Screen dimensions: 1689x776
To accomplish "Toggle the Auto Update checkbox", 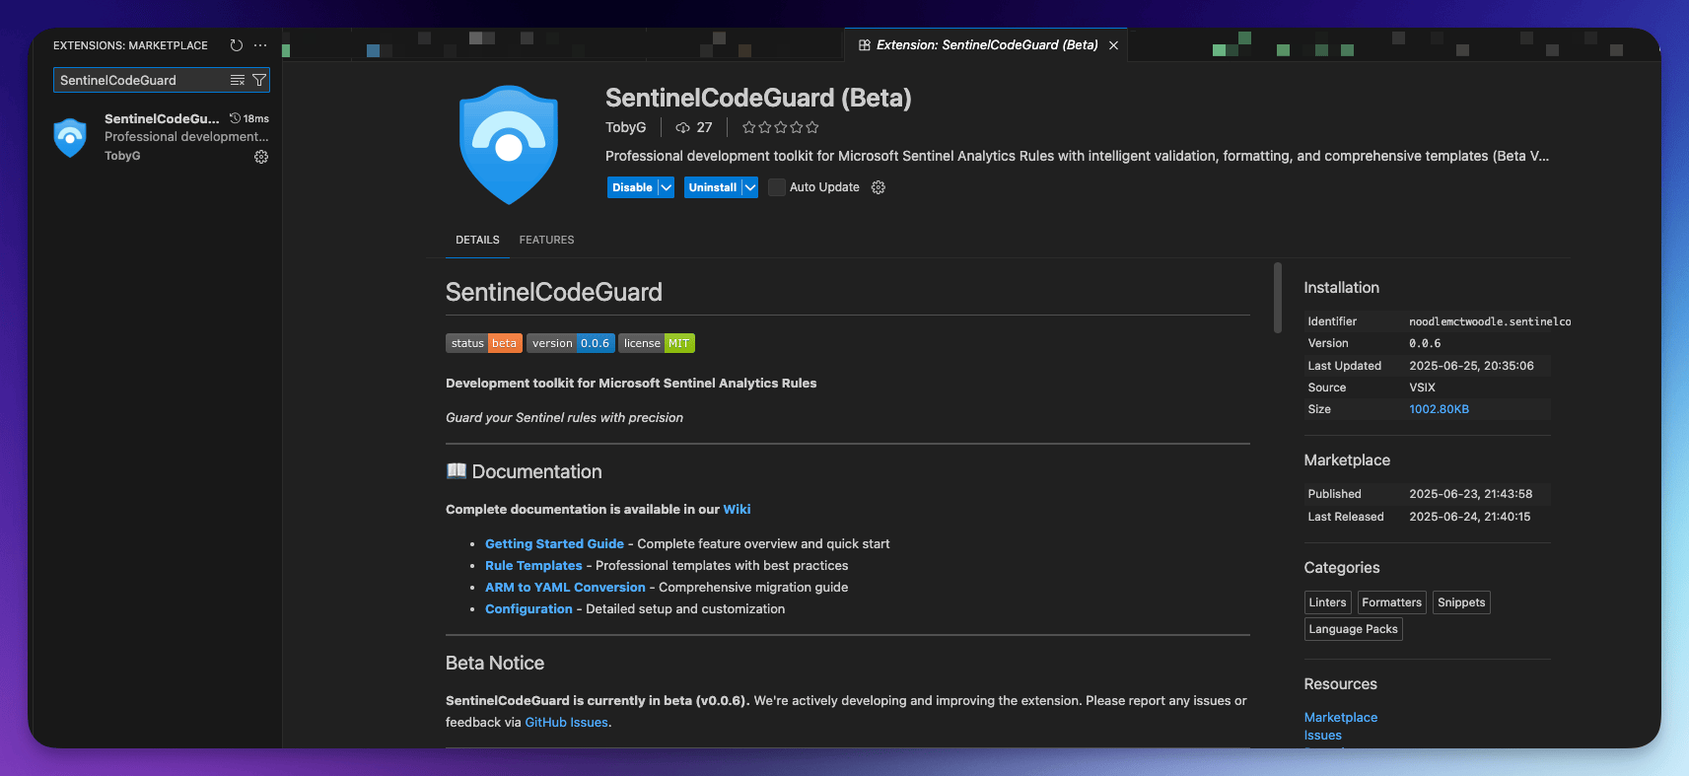I will 777,187.
